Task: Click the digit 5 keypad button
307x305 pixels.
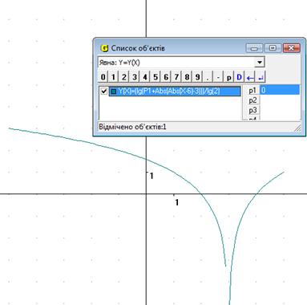Action: click(156, 77)
